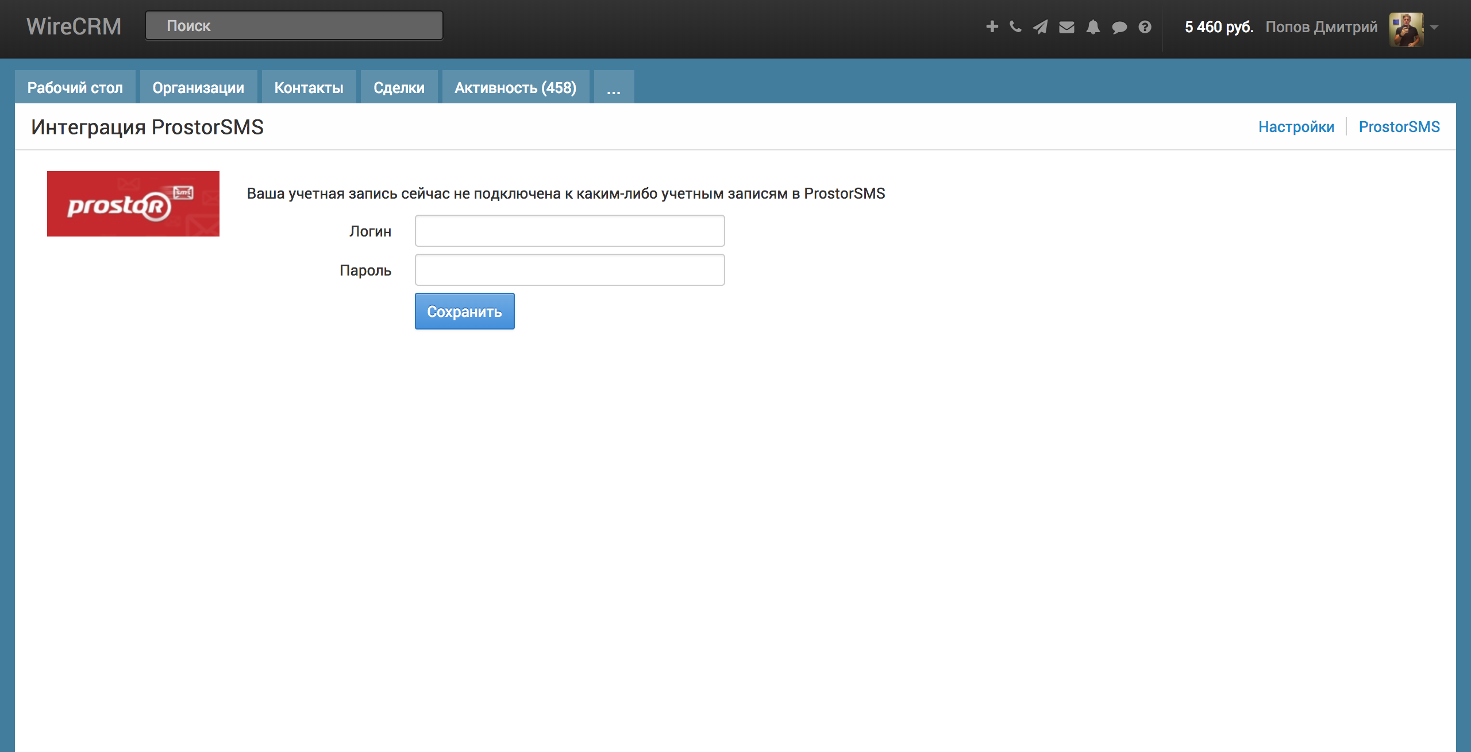
Task: Open the Настройки link
Action: point(1296,127)
